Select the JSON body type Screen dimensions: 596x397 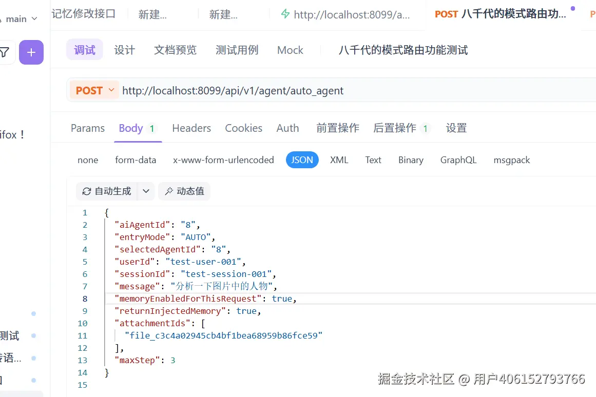point(302,160)
